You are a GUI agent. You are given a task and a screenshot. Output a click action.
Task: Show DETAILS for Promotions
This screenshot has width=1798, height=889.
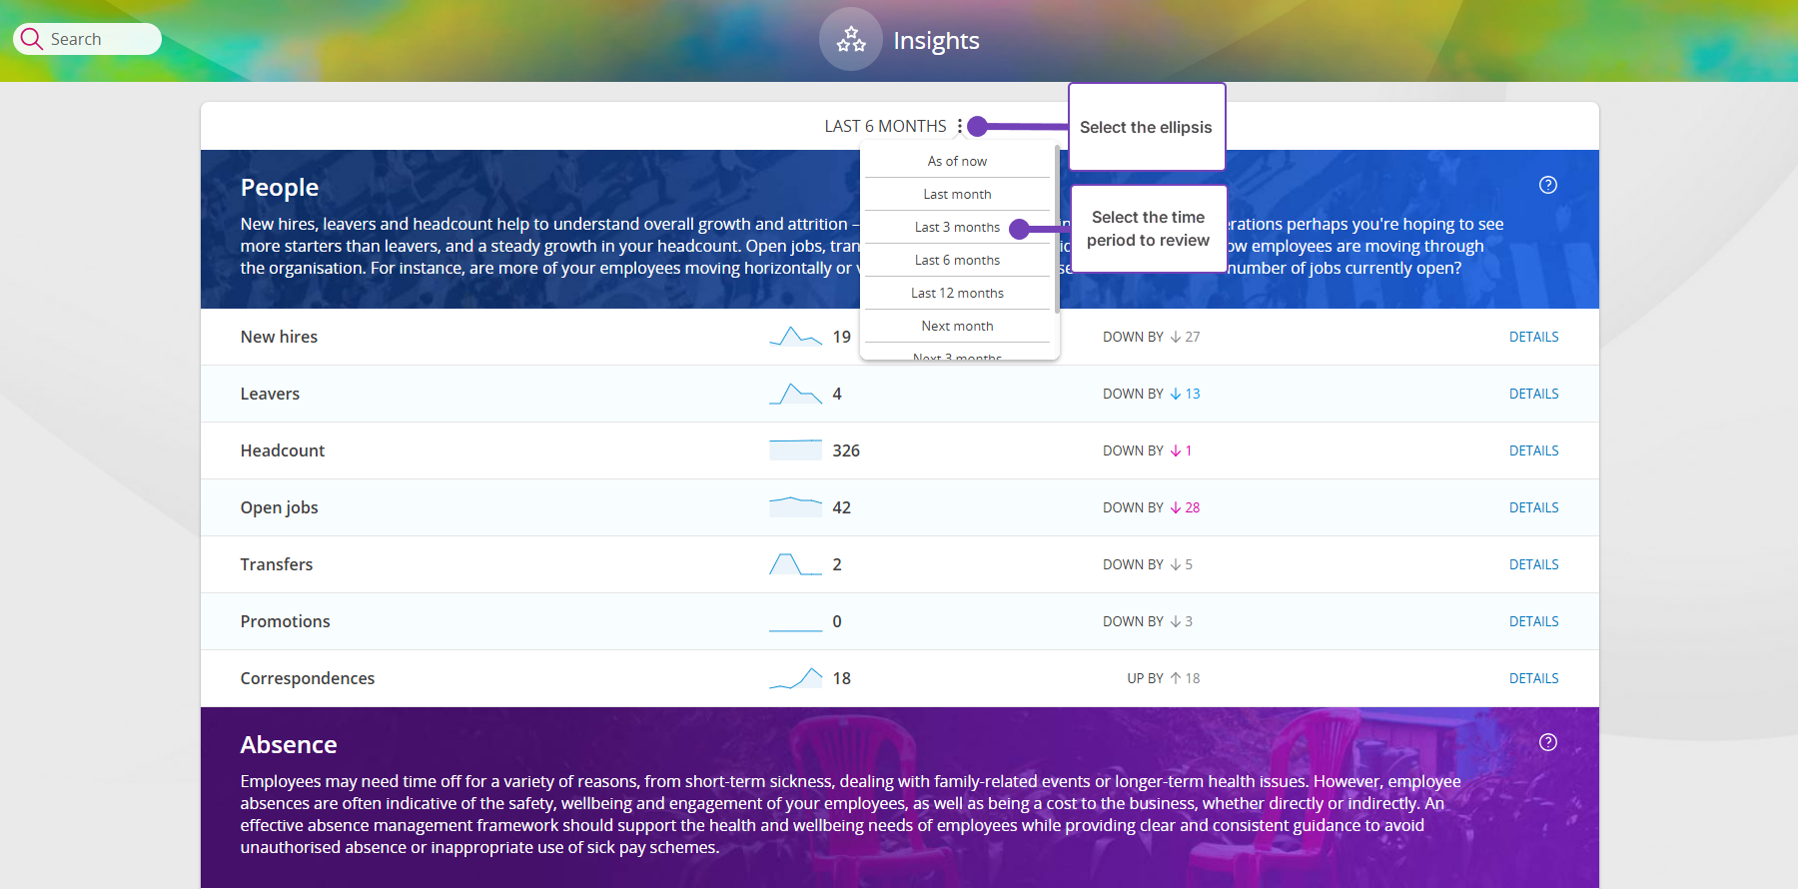coord(1533,621)
